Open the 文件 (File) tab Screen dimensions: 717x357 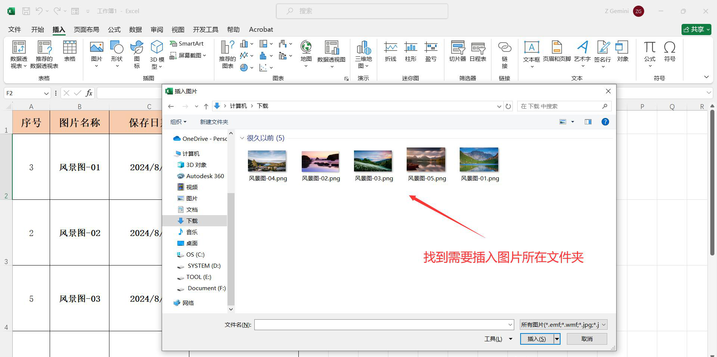pyautogui.click(x=15, y=30)
